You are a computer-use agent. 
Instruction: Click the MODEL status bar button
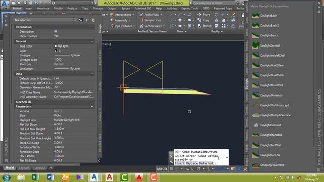[162, 169]
